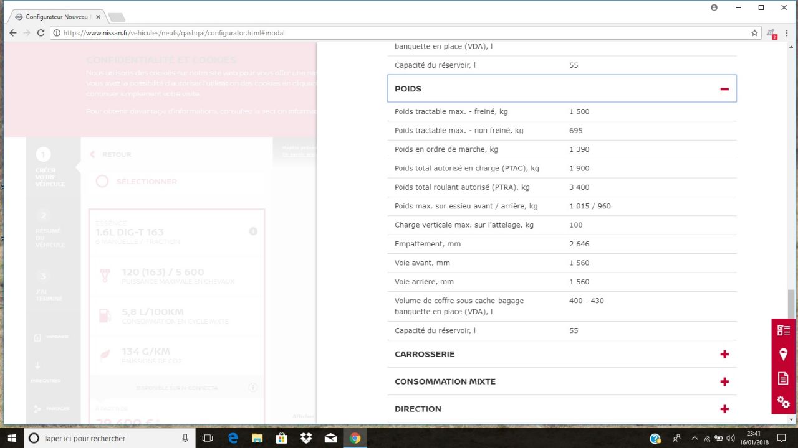Screen dimensions: 798x448
Task: Expand the CARROSSERIE section
Action: coord(724,354)
